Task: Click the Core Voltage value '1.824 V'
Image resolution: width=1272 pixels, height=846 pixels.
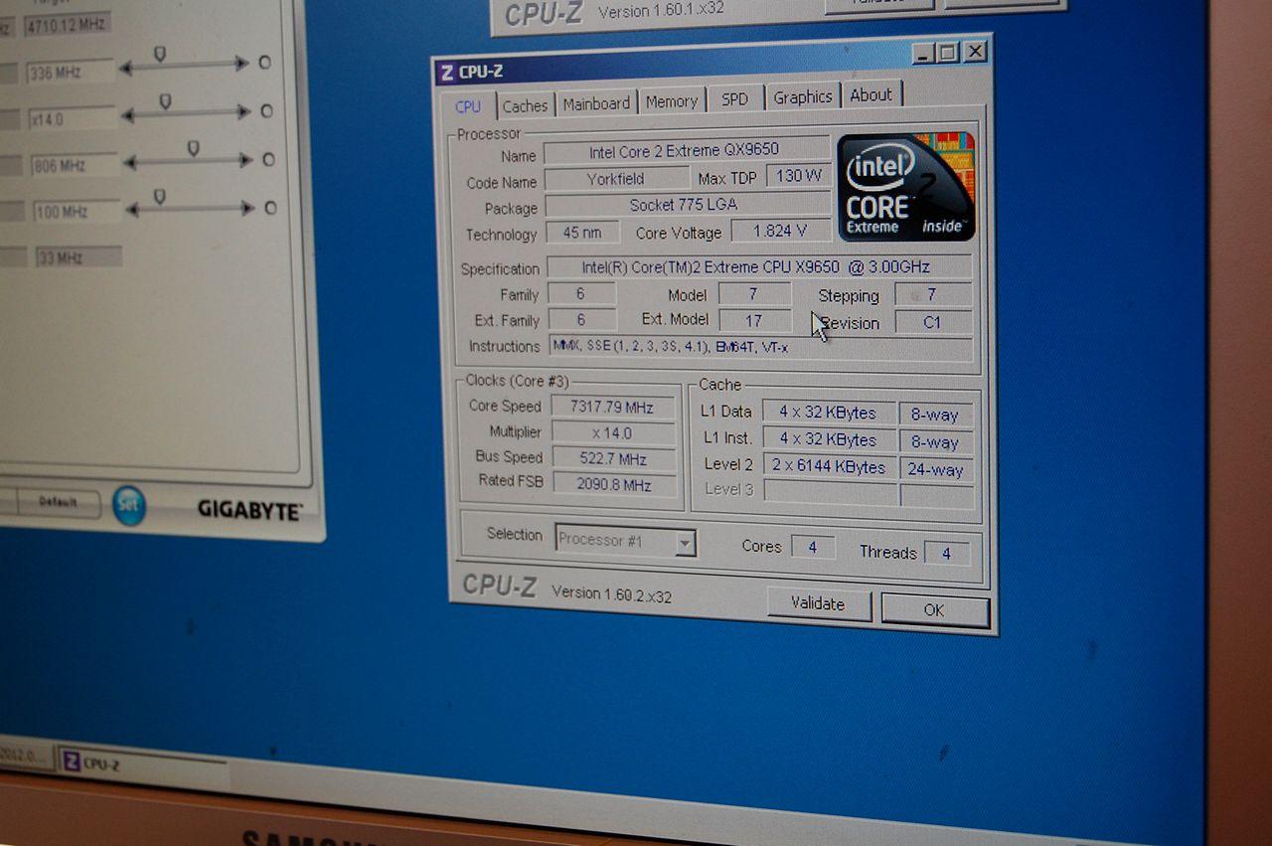Action: (780, 231)
